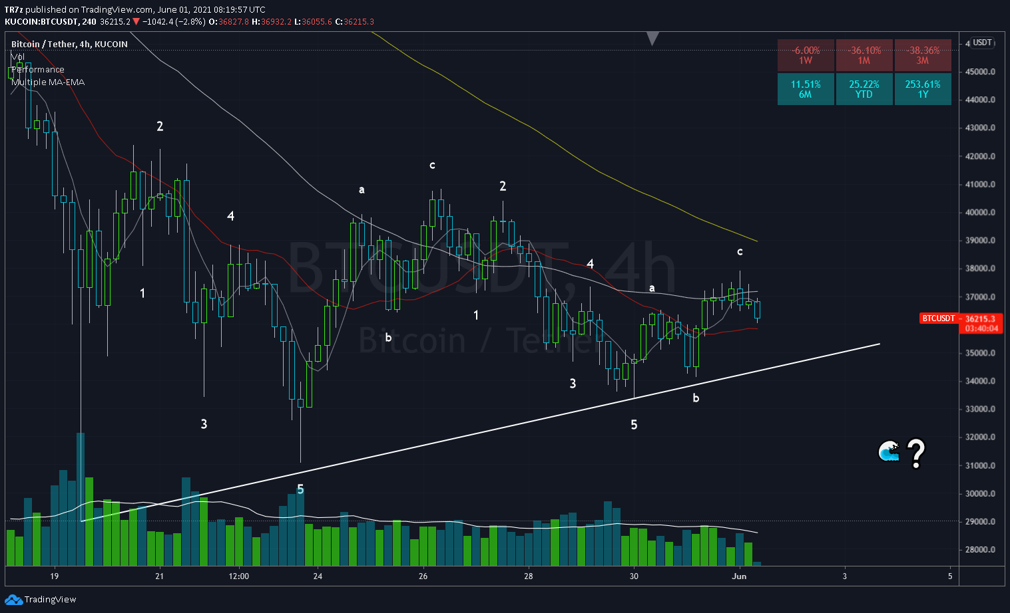Click the 'Bitcoin / Tether, 4h, KUCOIN' legend title
The height and width of the screenshot is (613, 1010).
click(69, 44)
